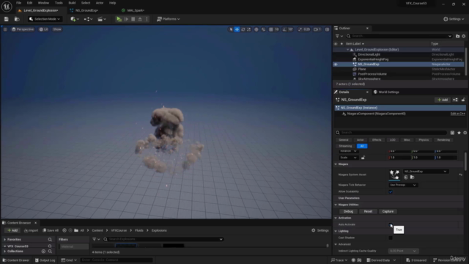The height and width of the screenshot is (264, 469).
Task: Select the Rendering details filter
Action: click(443, 140)
